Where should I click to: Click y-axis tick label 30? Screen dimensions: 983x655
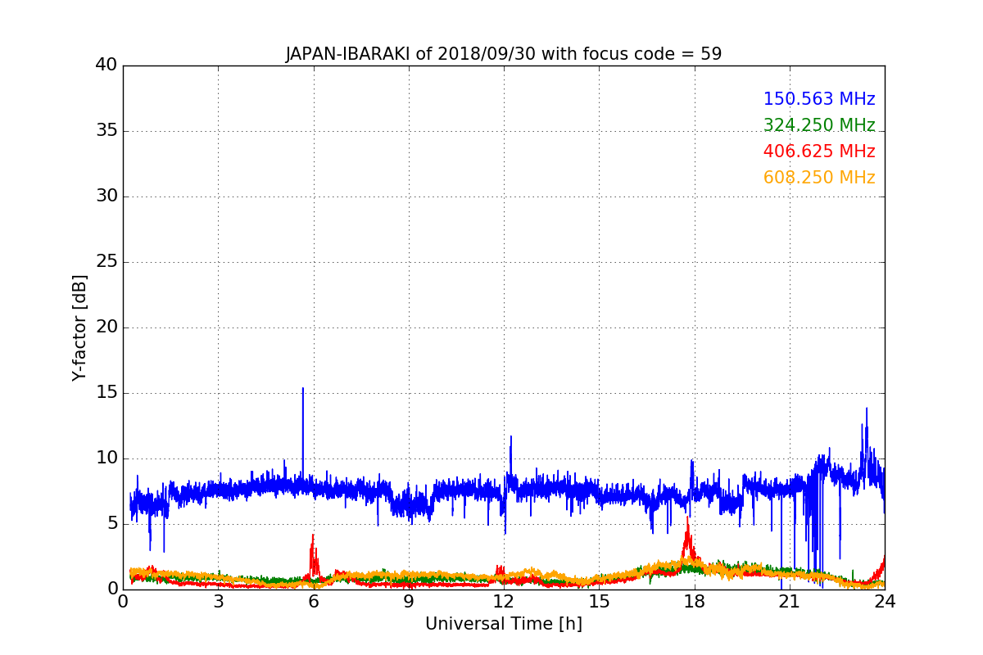106,196
